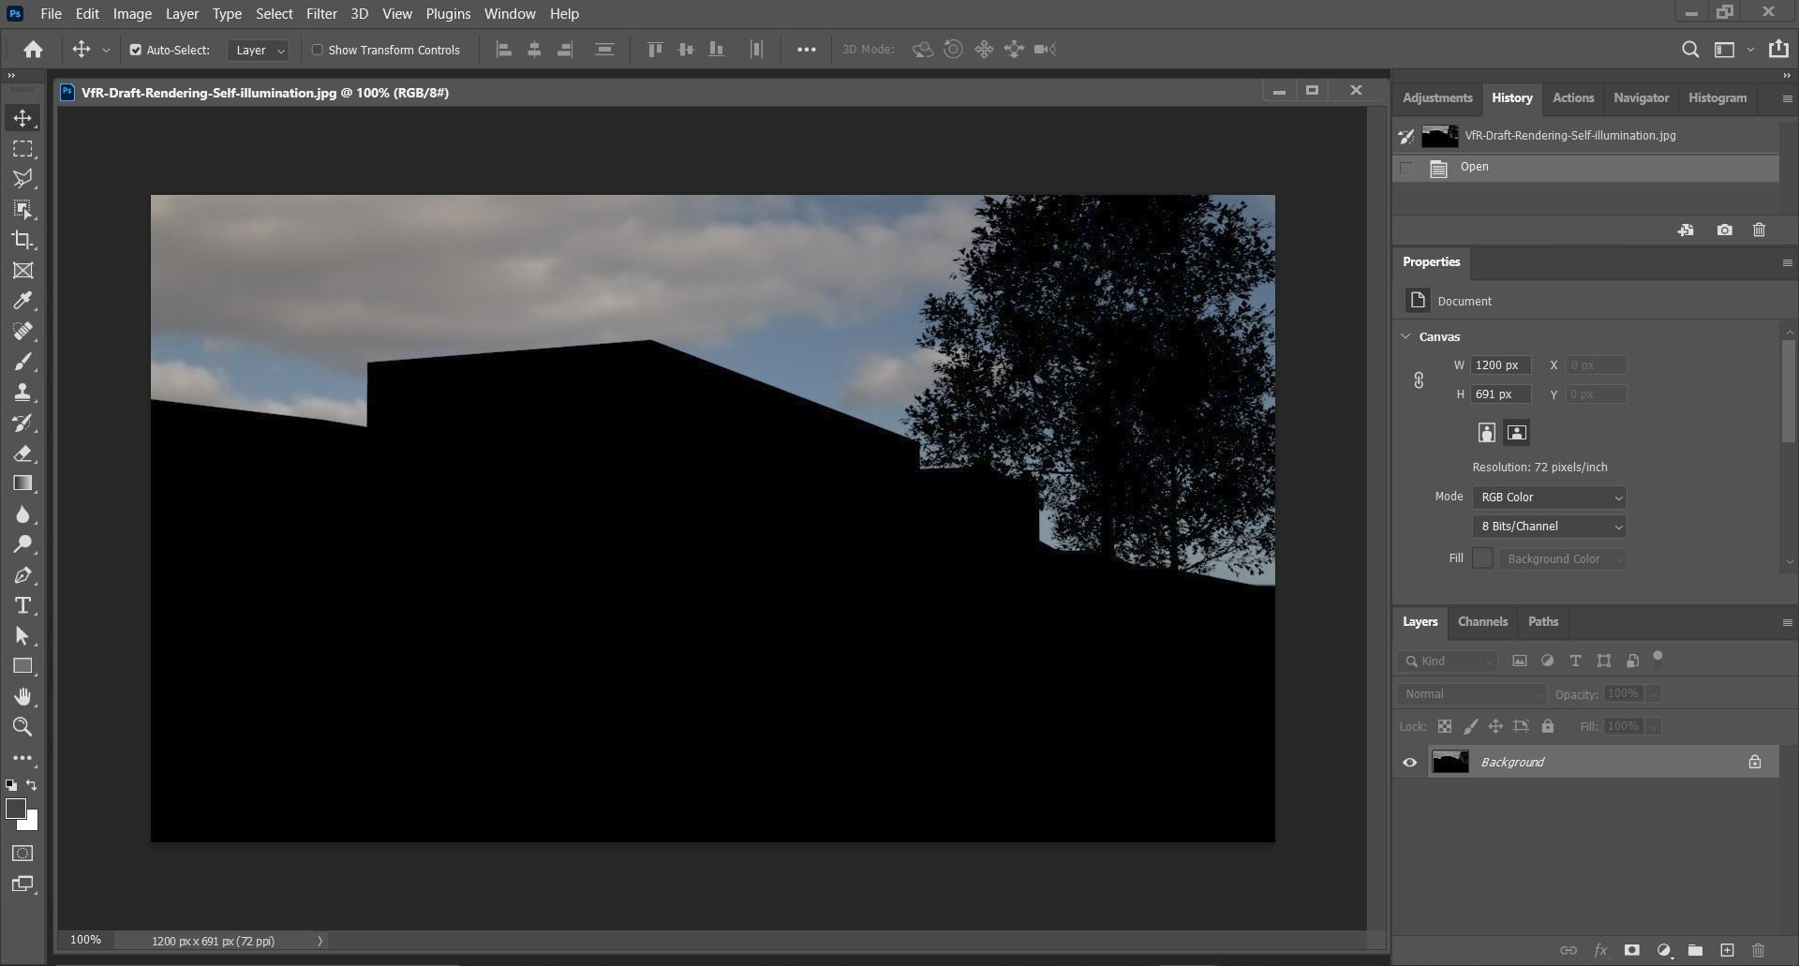Viewport: 1799px width, 966px height.
Task: Switch to the Channels tab
Action: point(1482,621)
